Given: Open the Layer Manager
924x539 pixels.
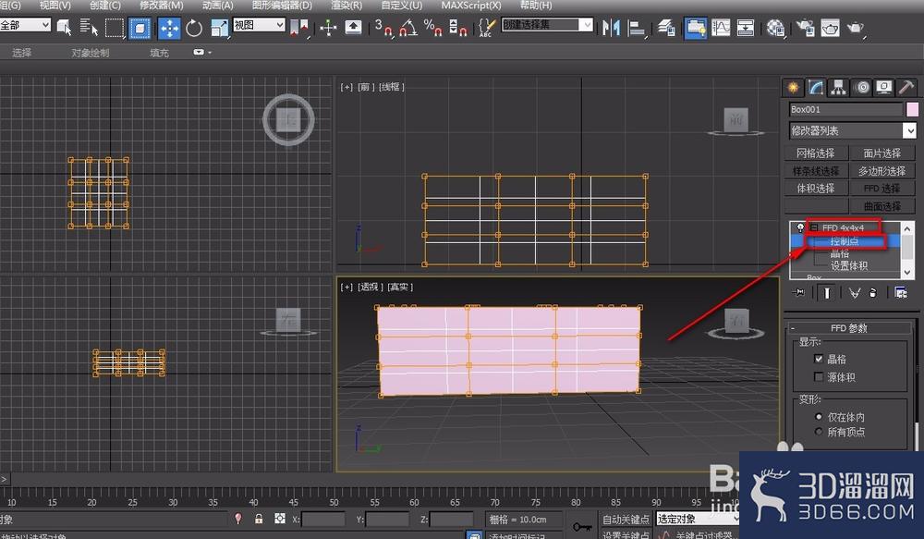Looking at the screenshot, I should (666, 27).
